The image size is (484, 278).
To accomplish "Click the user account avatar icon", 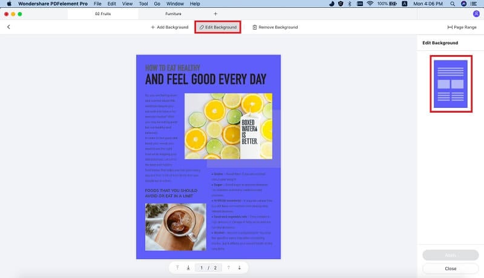I will tap(476, 13).
